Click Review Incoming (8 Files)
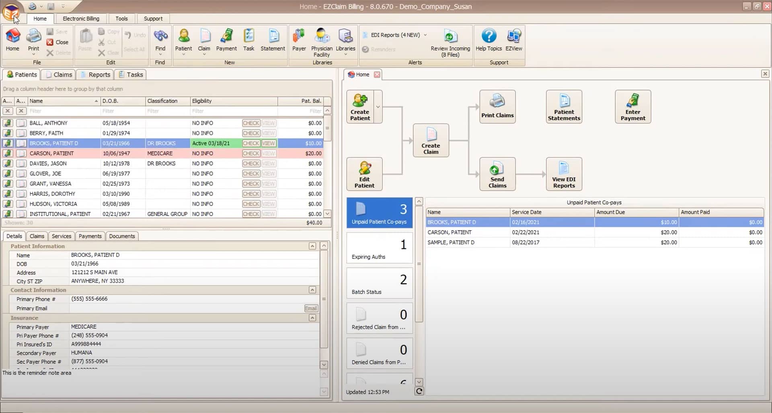This screenshot has width=772, height=413. (450, 43)
